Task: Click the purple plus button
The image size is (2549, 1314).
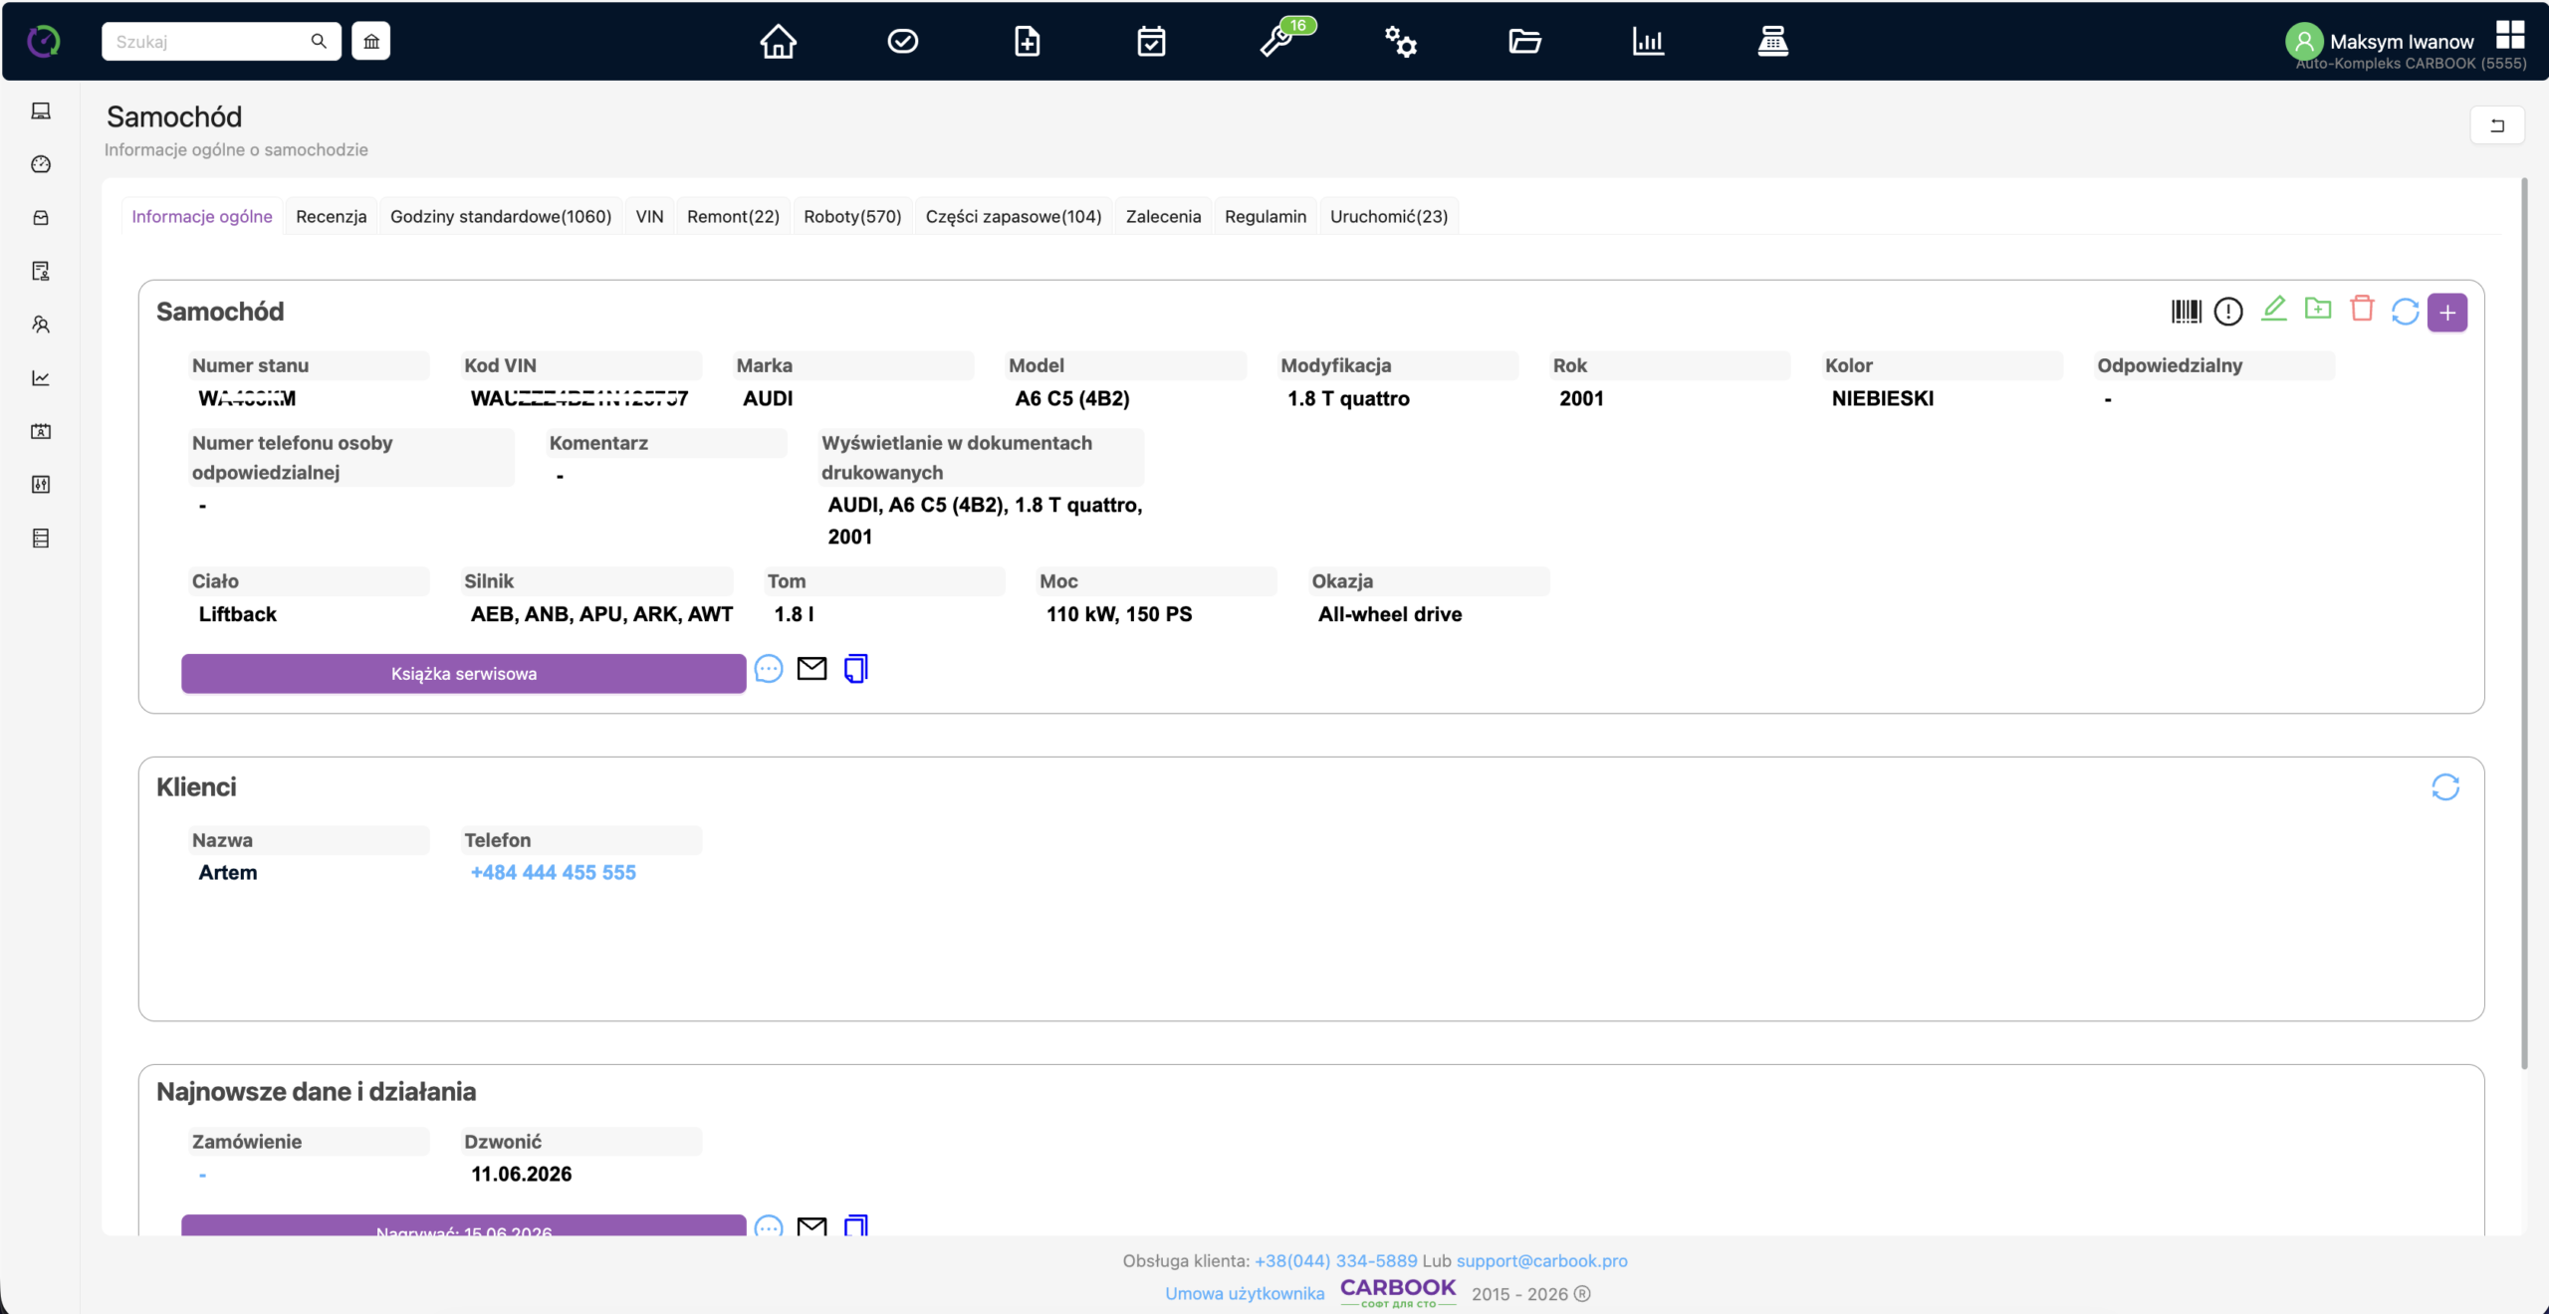Action: [2447, 313]
